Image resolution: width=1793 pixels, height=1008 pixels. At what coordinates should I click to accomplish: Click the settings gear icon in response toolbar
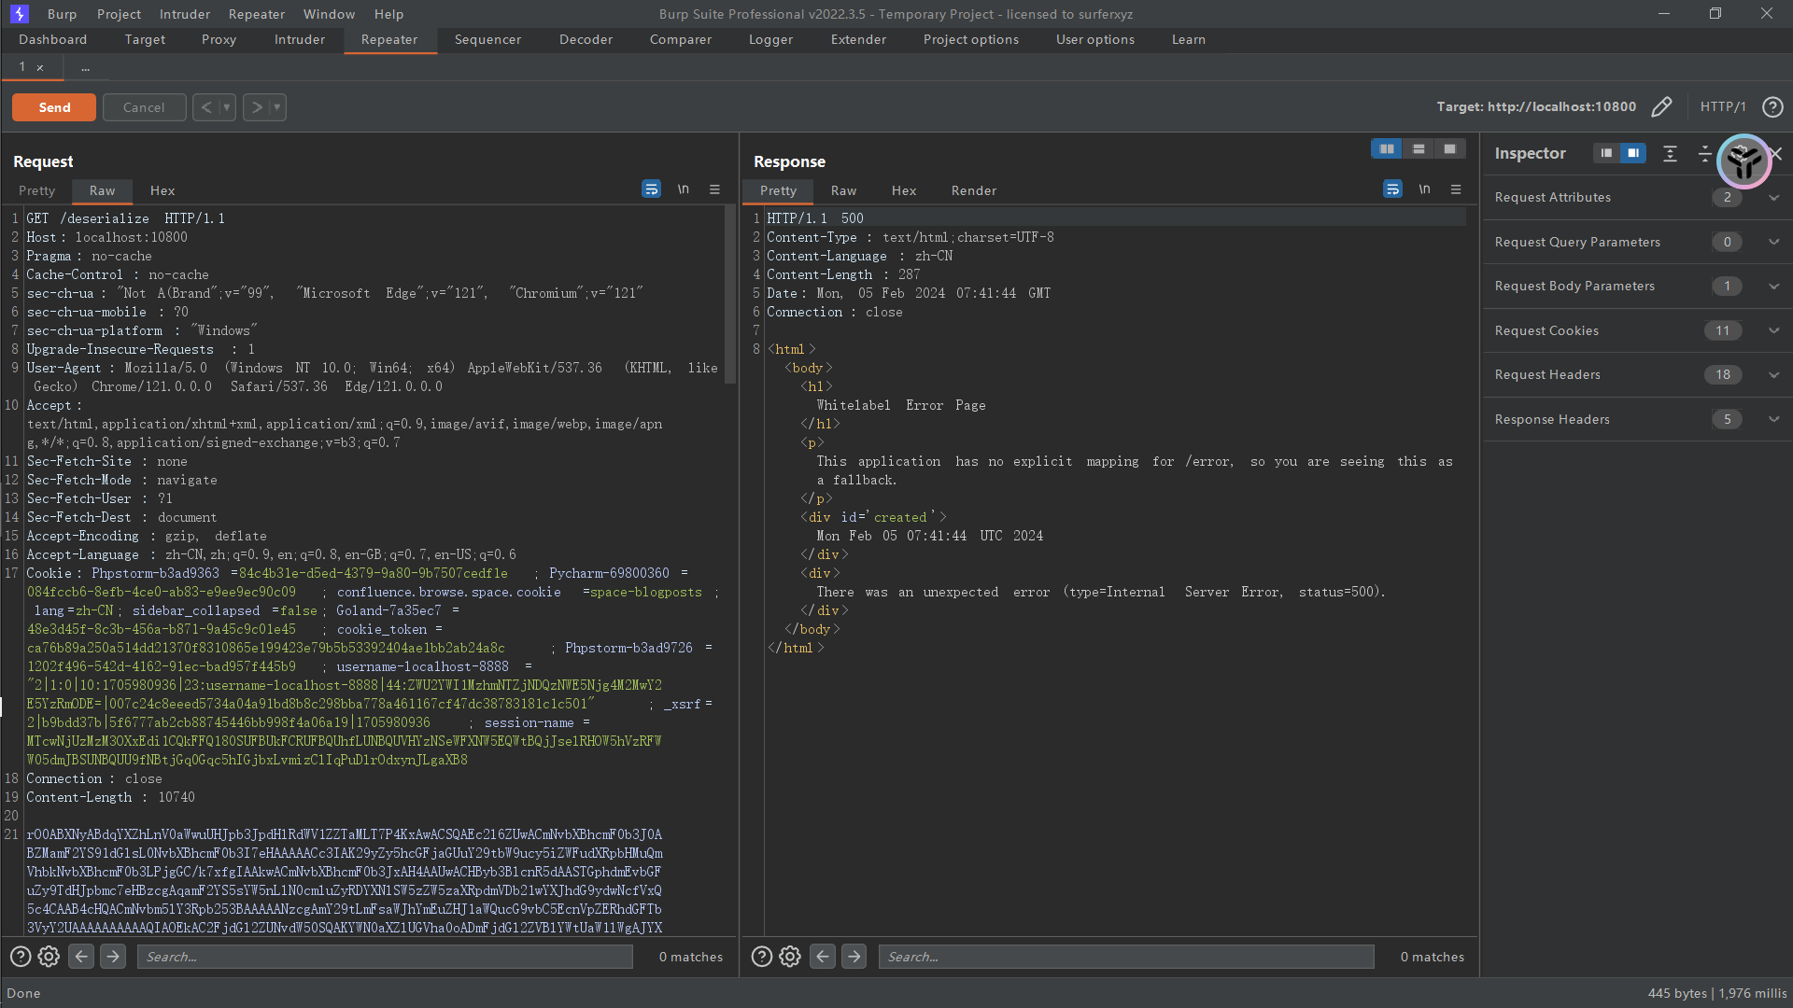789,957
